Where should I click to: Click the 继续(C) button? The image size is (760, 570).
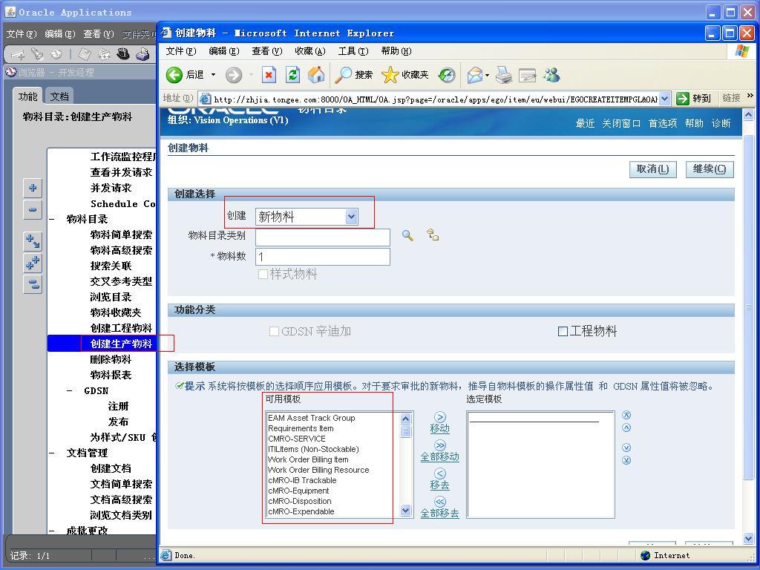[x=709, y=169]
